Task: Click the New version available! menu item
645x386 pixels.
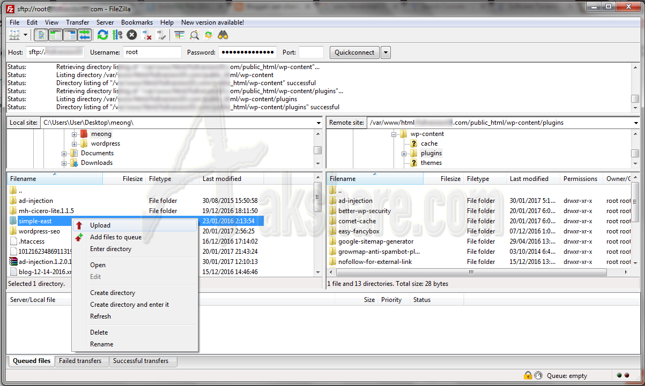Action: pos(212,22)
